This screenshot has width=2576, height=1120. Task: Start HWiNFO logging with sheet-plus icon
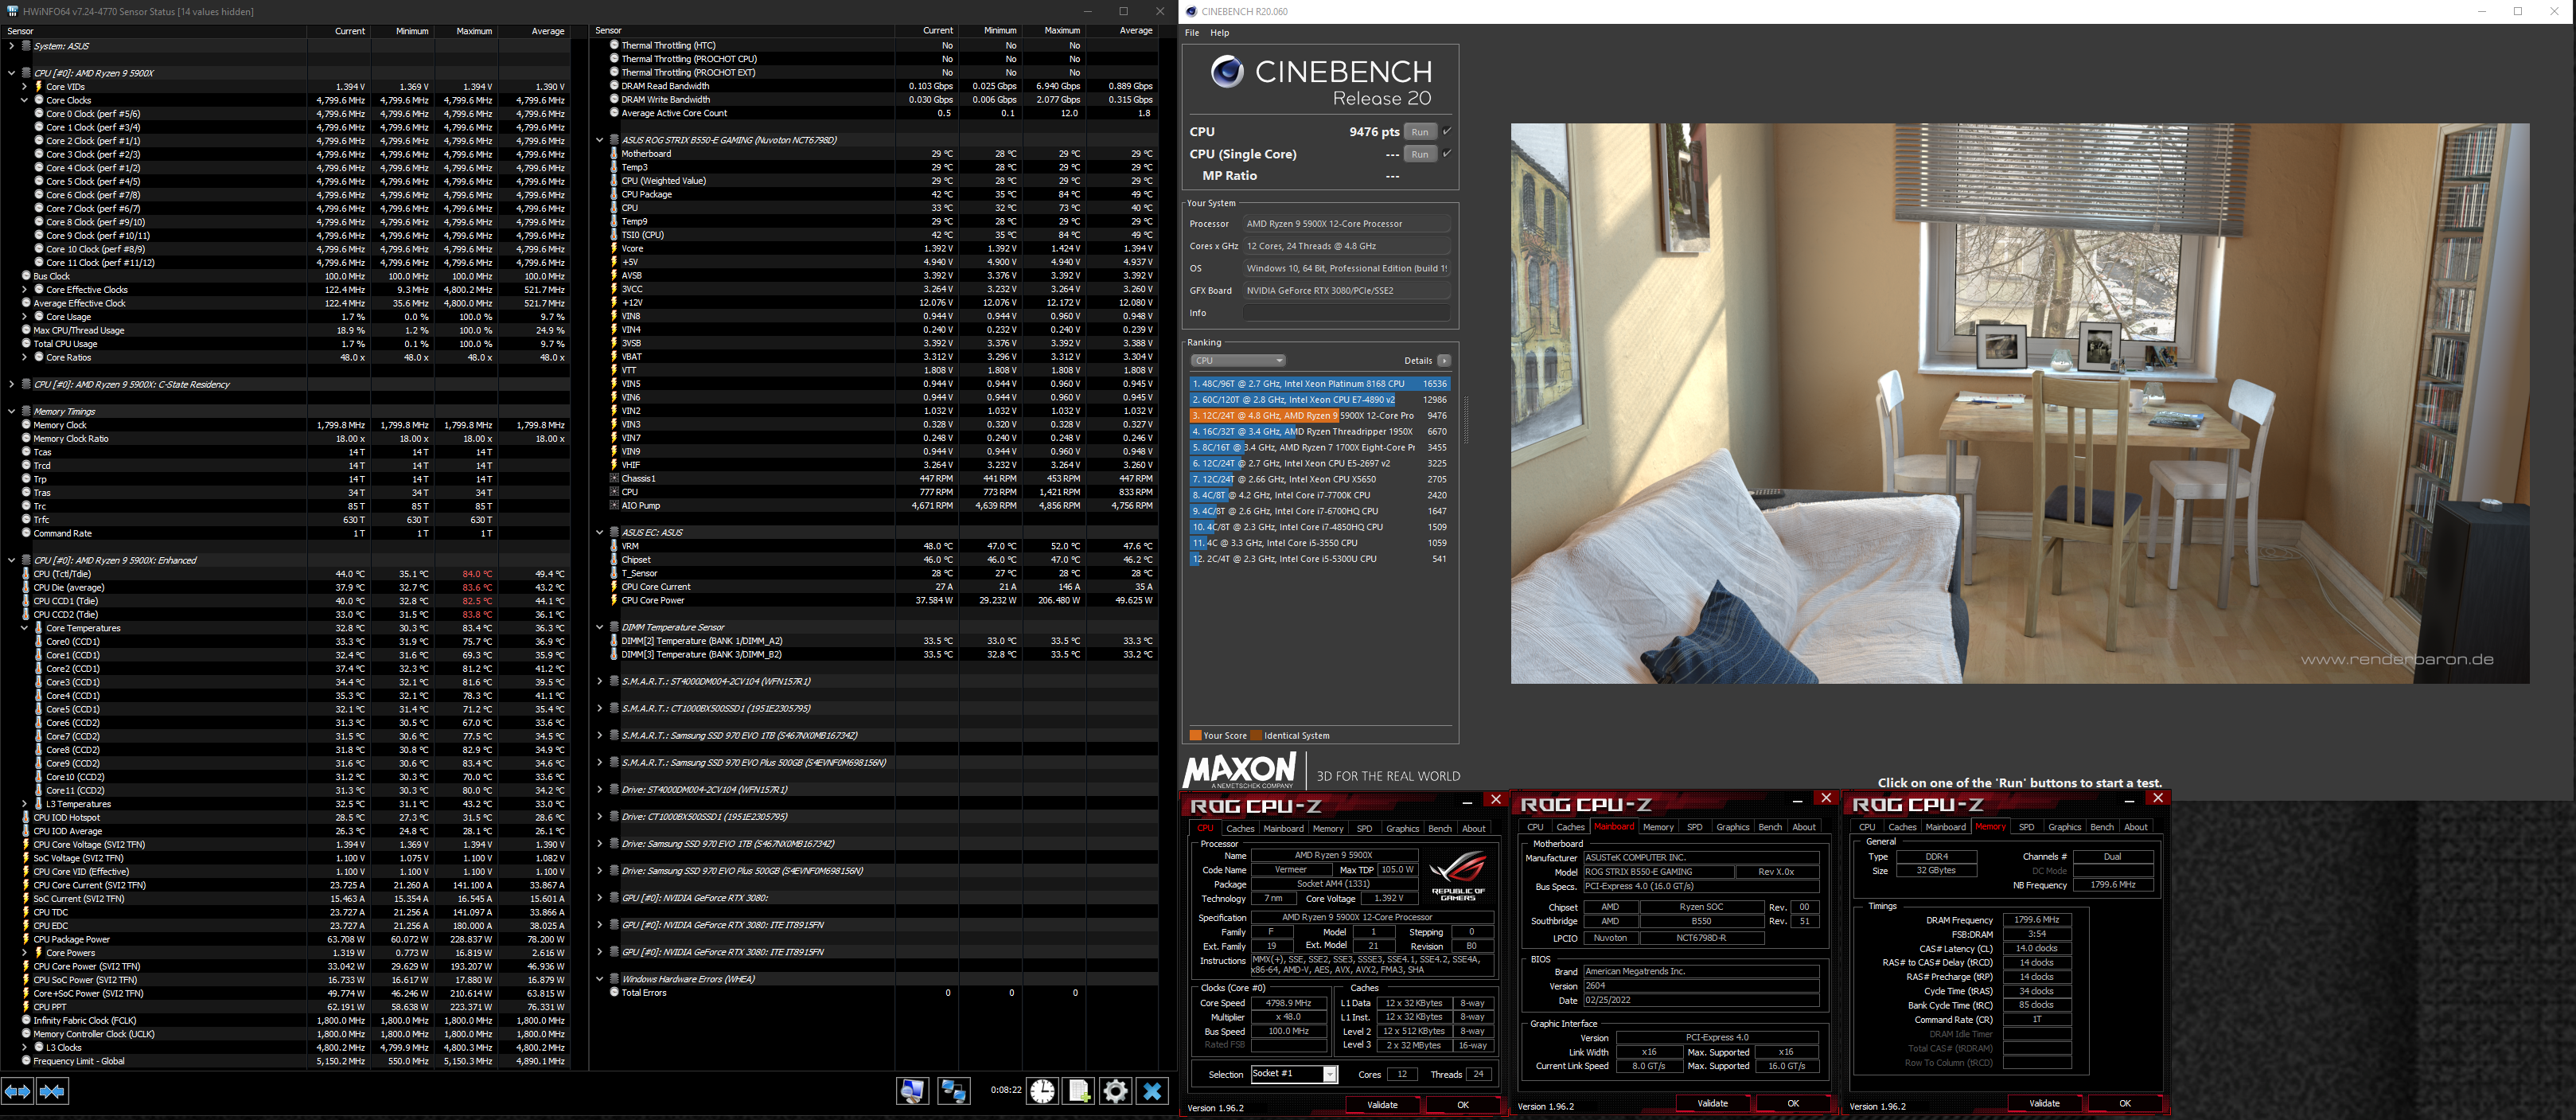(x=1079, y=1091)
